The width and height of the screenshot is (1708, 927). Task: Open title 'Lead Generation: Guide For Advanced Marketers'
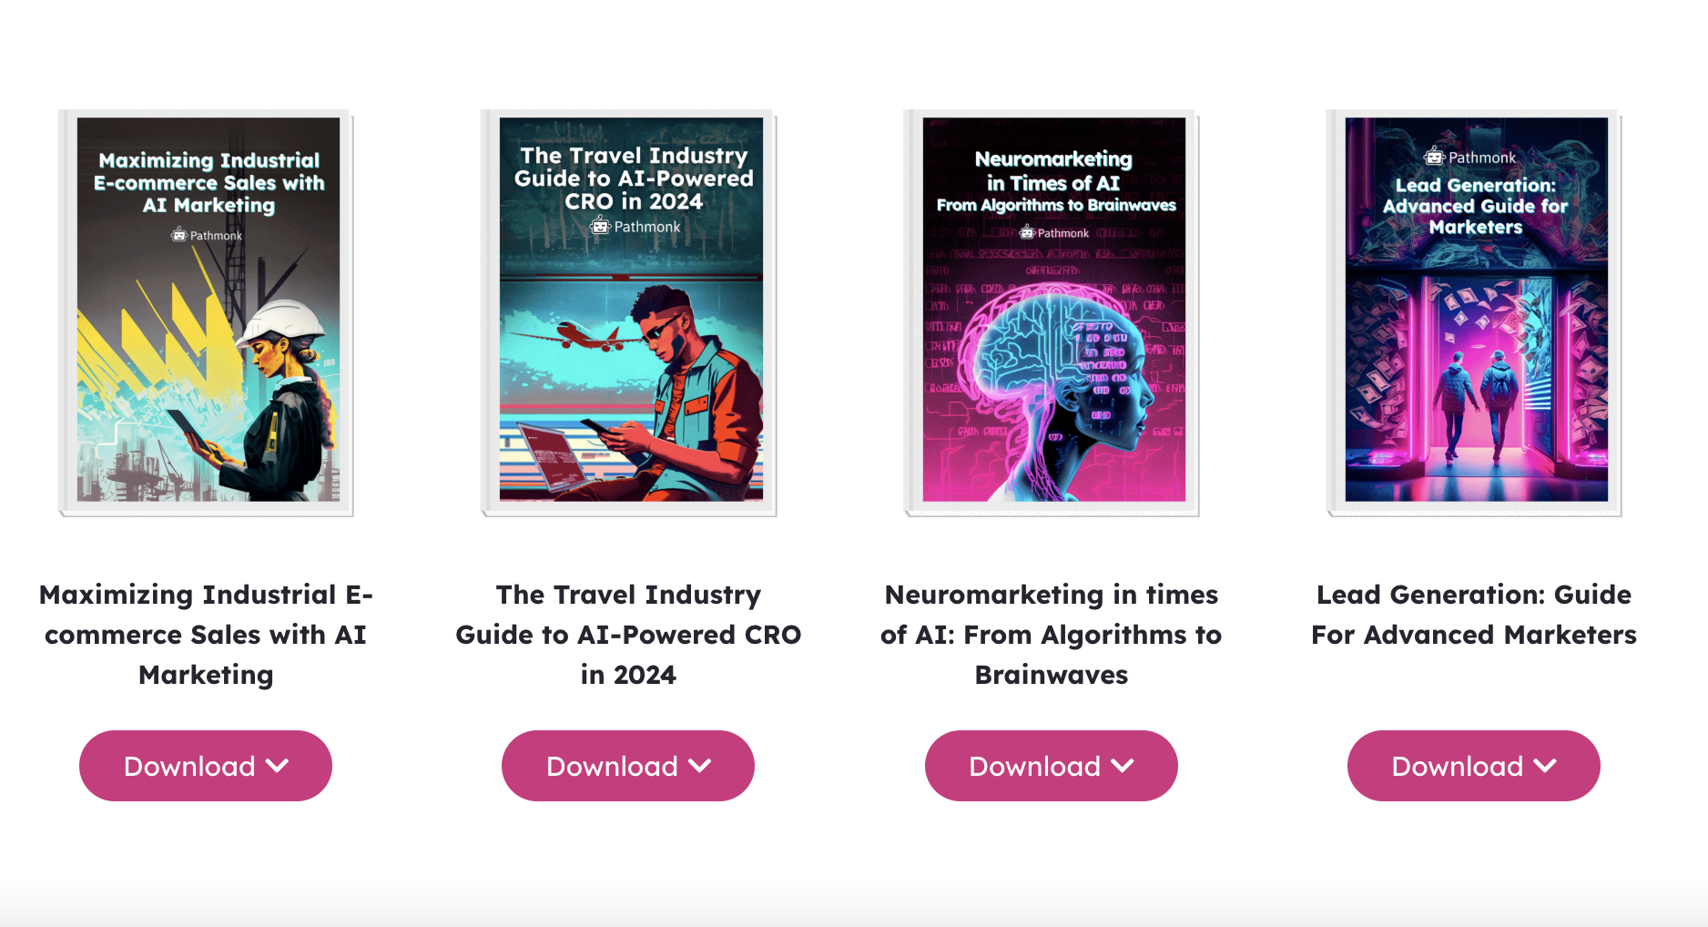(1474, 615)
